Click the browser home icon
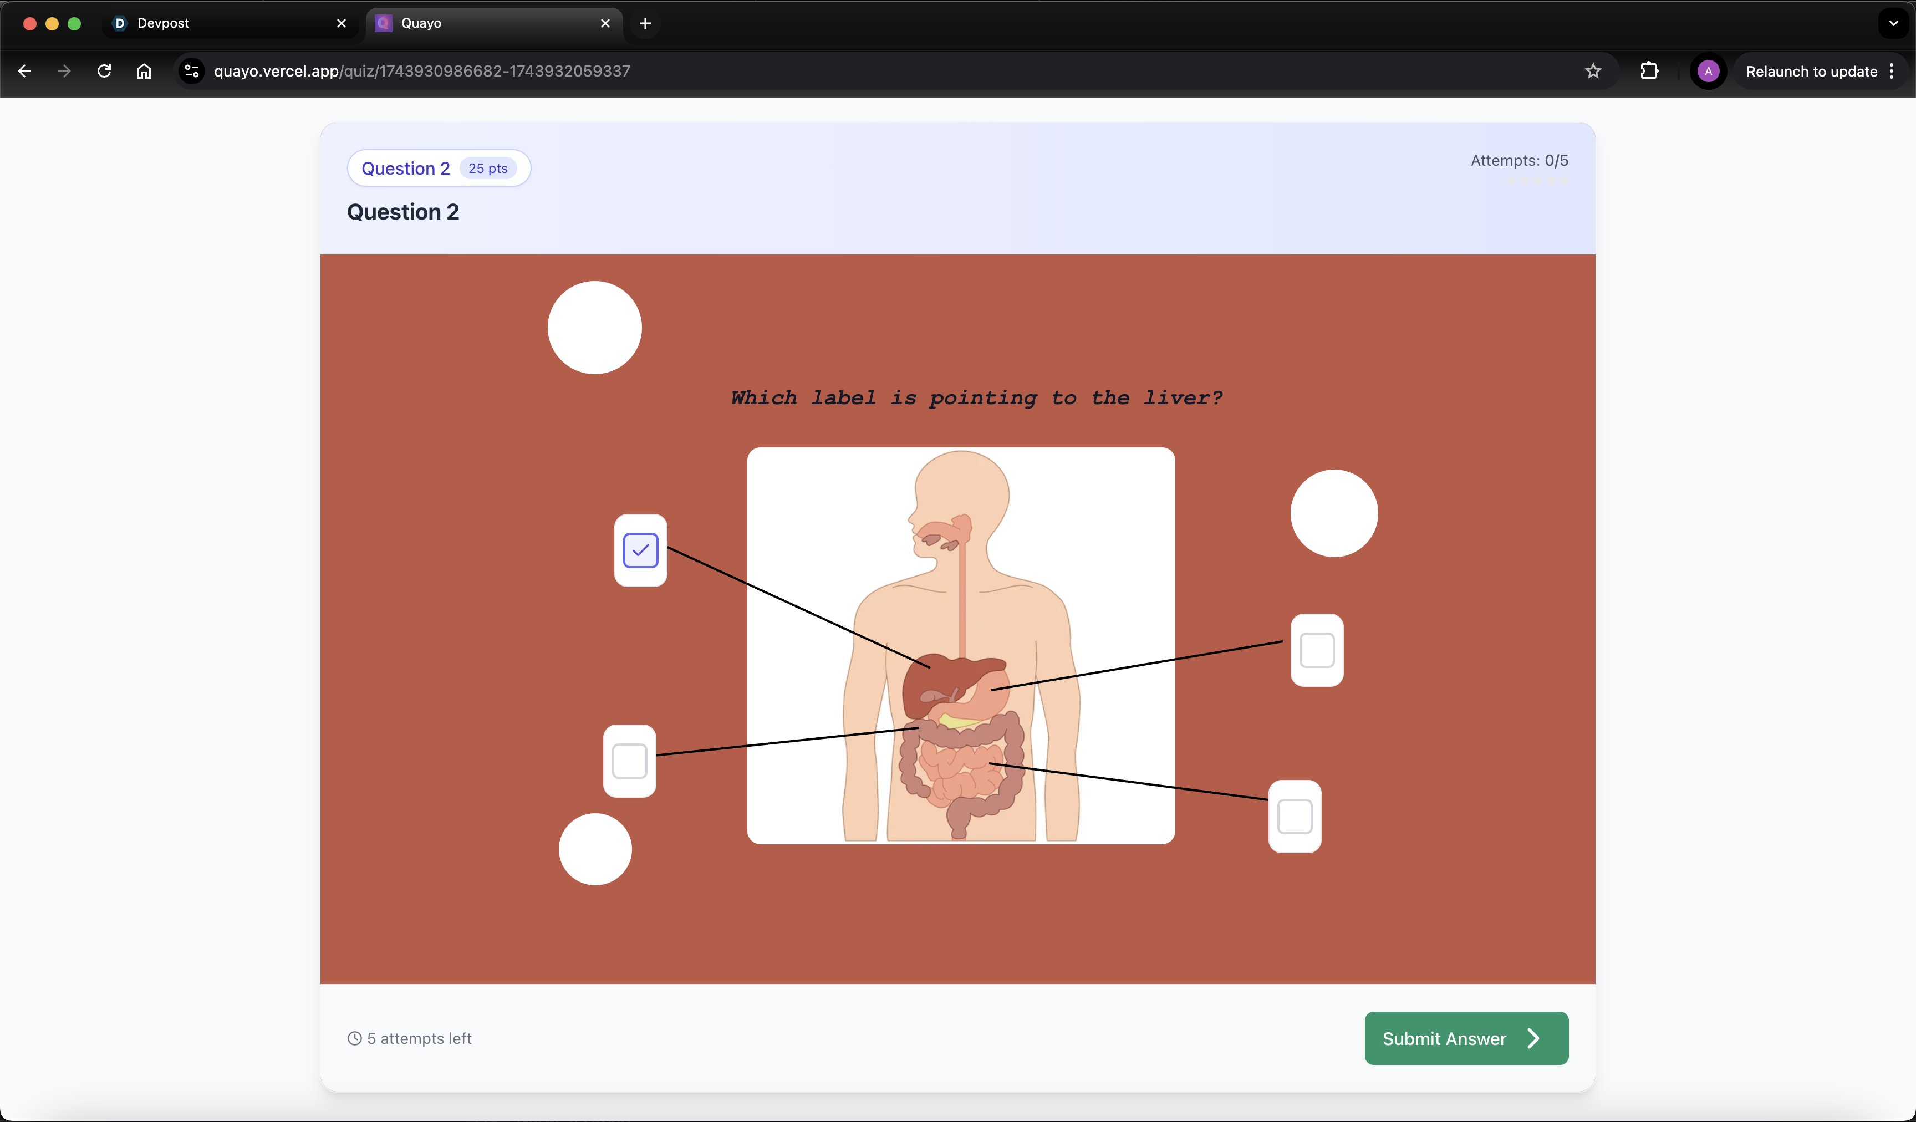 [144, 71]
